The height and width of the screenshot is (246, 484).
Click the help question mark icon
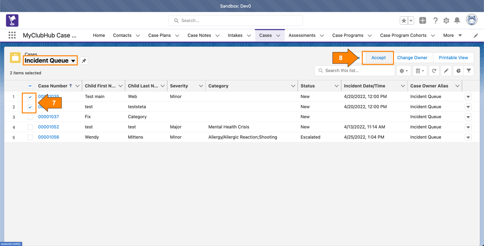click(x=435, y=20)
